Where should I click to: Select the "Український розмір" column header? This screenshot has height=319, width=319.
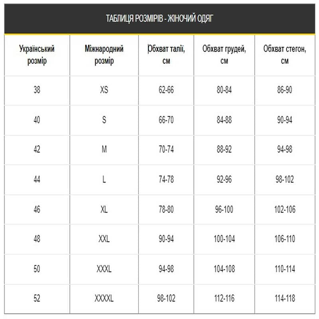(37, 55)
